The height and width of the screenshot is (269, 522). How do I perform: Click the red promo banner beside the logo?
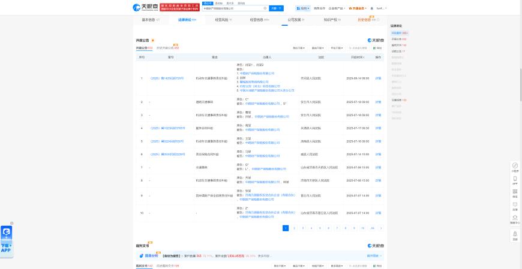(x=180, y=7)
